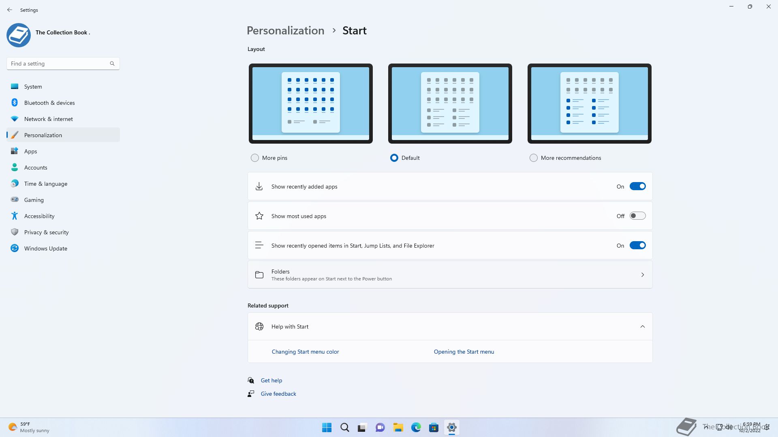Click the search magnifier icon in Find a setting
Screen dimensions: 778x437
point(112,64)
